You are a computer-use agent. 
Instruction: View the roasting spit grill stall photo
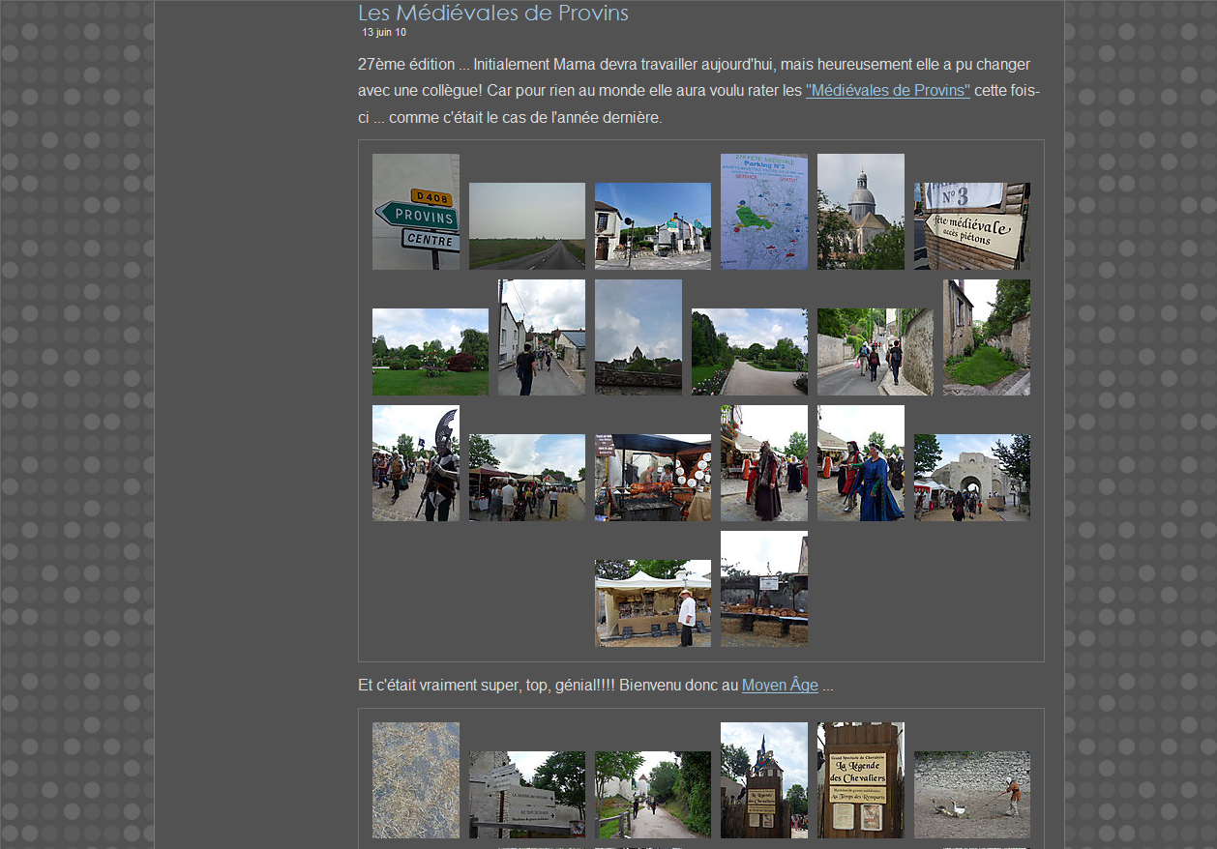point(653,478)
